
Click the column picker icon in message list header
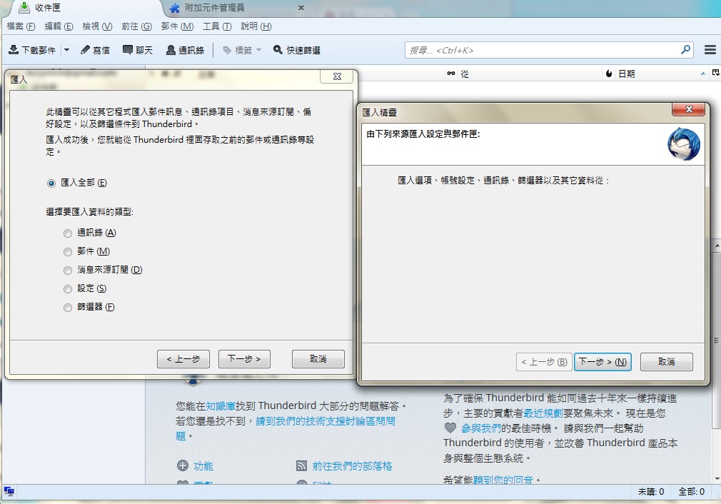(715, 73)
